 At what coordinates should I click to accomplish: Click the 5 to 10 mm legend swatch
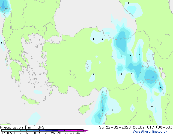point(30,130)
